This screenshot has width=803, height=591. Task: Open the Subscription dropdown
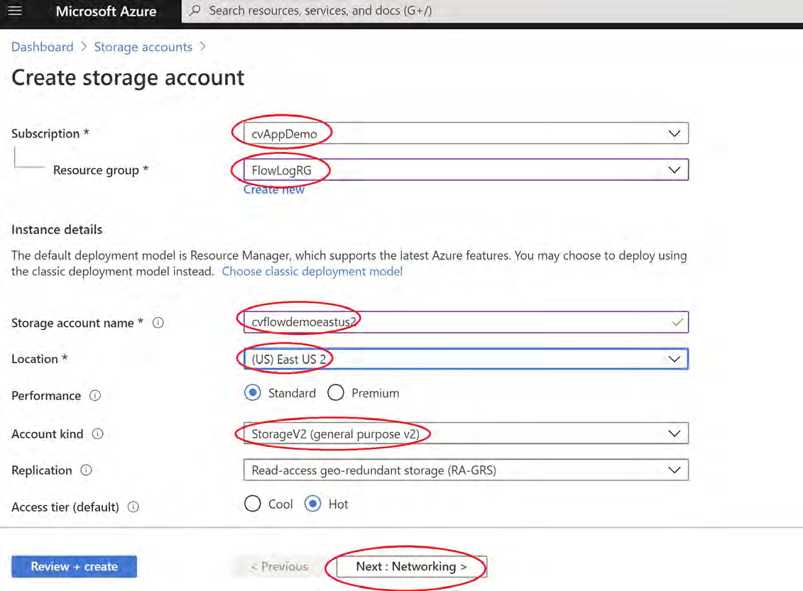coord(466,133)
